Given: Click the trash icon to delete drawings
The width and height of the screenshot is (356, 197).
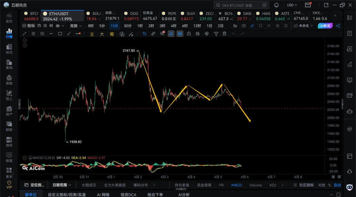Looking at the screenshot, I should [x=224, y=34].
